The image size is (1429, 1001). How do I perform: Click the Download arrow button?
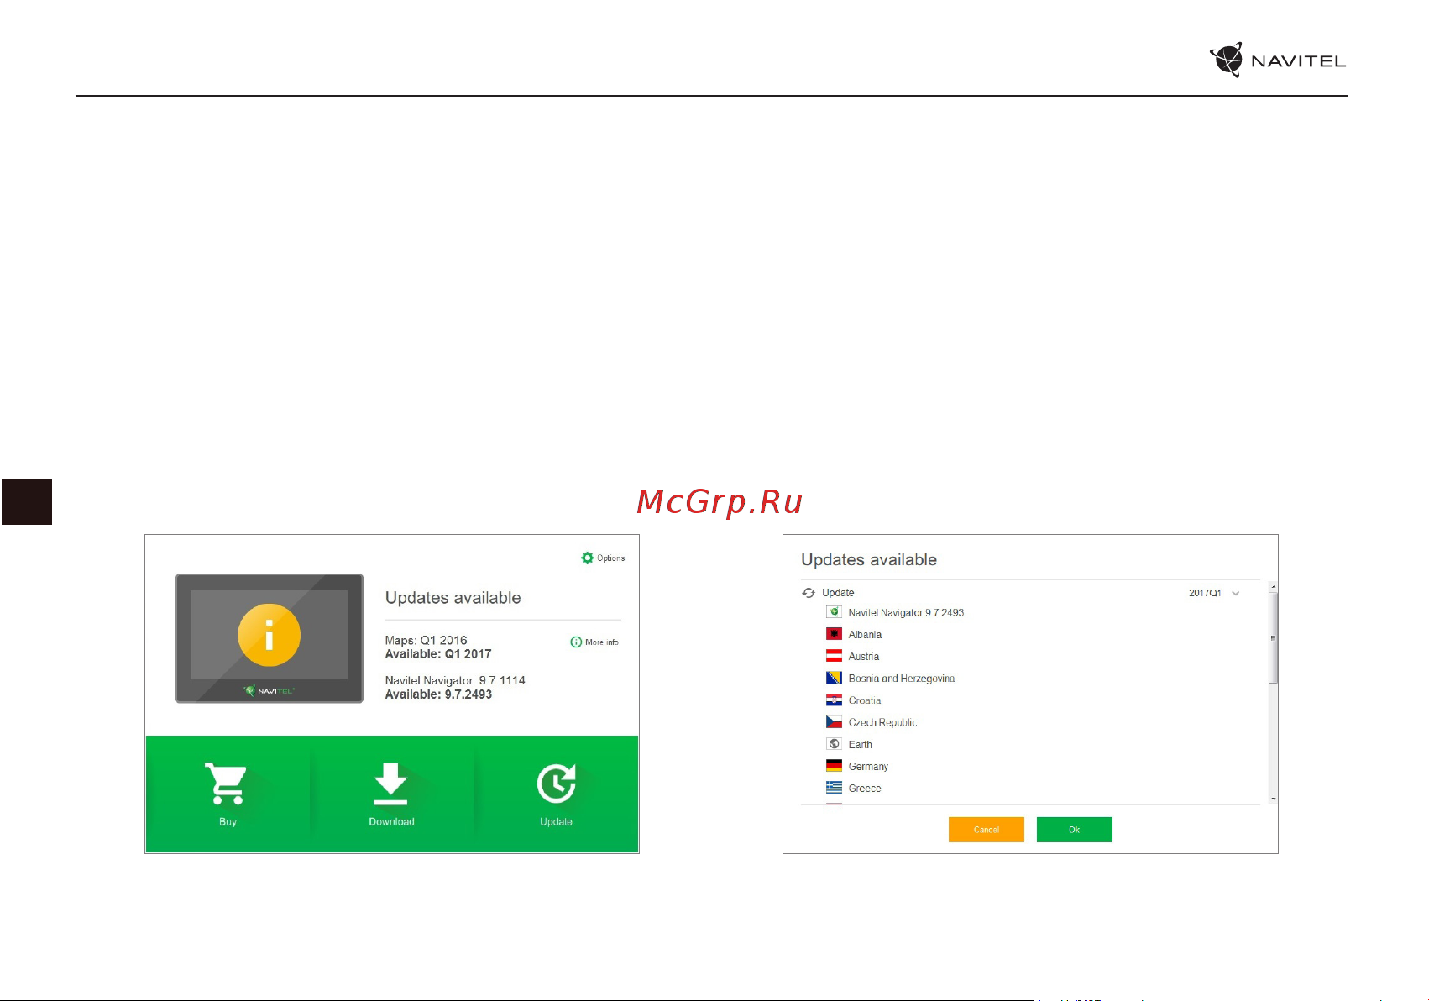(391, 793)
